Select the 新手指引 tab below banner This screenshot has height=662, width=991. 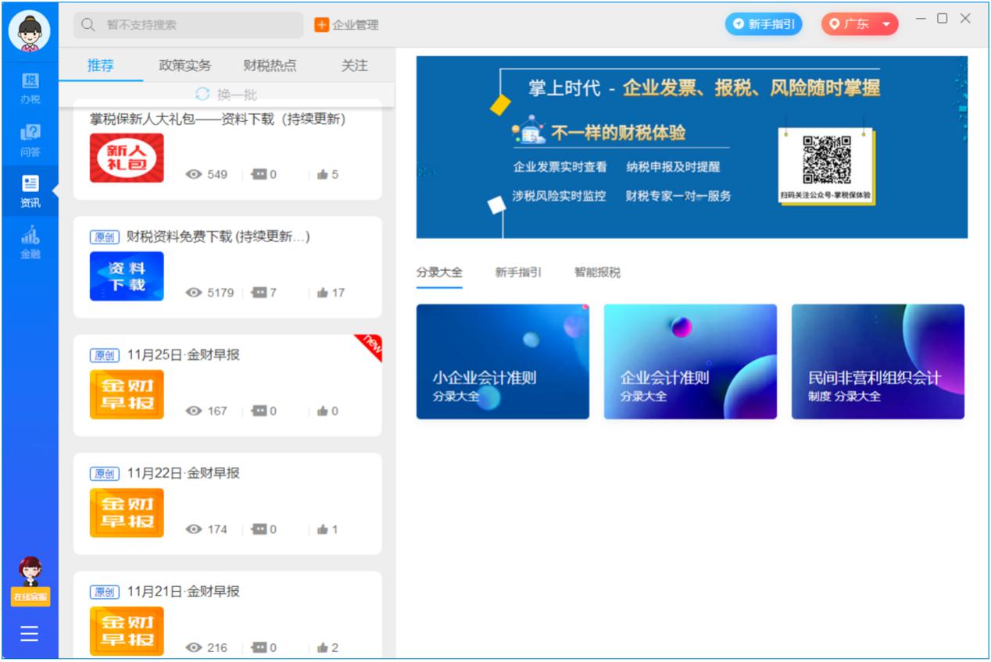tap(518, 272)
